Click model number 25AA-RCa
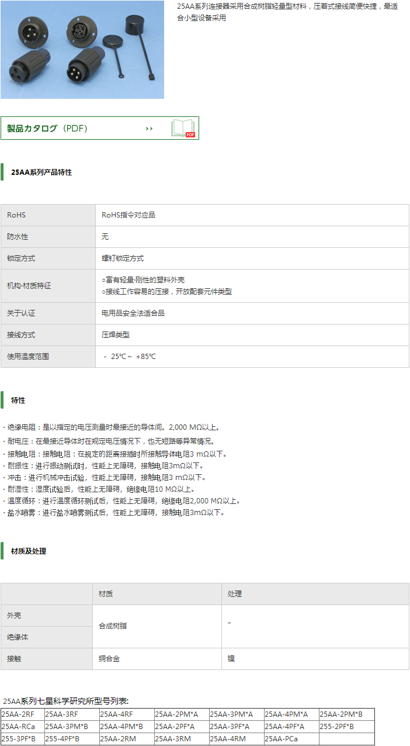The width and height of the screenshot is (410, 746). click(18, 727)
